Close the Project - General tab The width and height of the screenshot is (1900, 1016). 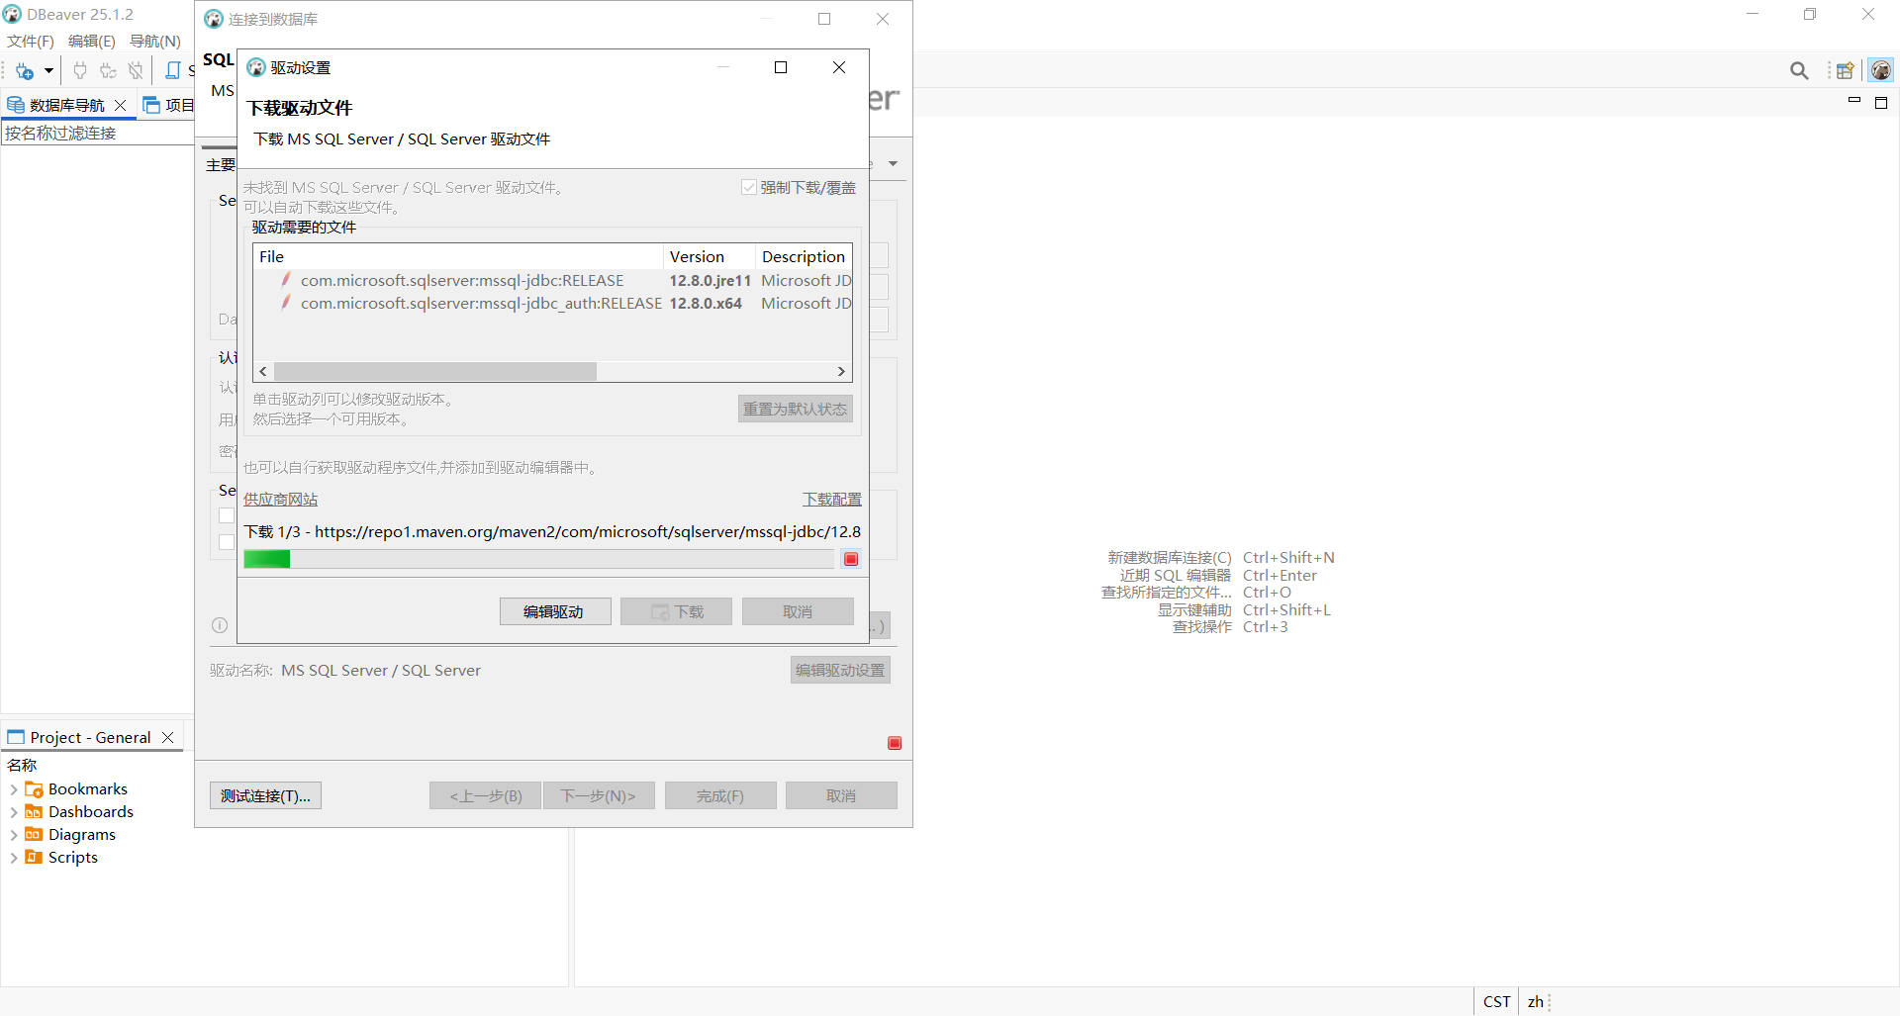coord(168,737)
